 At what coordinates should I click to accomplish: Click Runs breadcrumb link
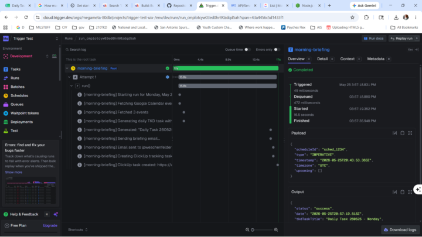click(x=69, y=39)
